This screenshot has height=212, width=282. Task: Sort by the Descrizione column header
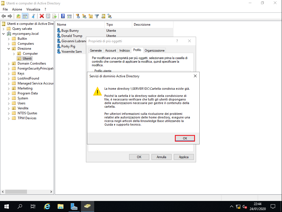[x=153, y=25]
